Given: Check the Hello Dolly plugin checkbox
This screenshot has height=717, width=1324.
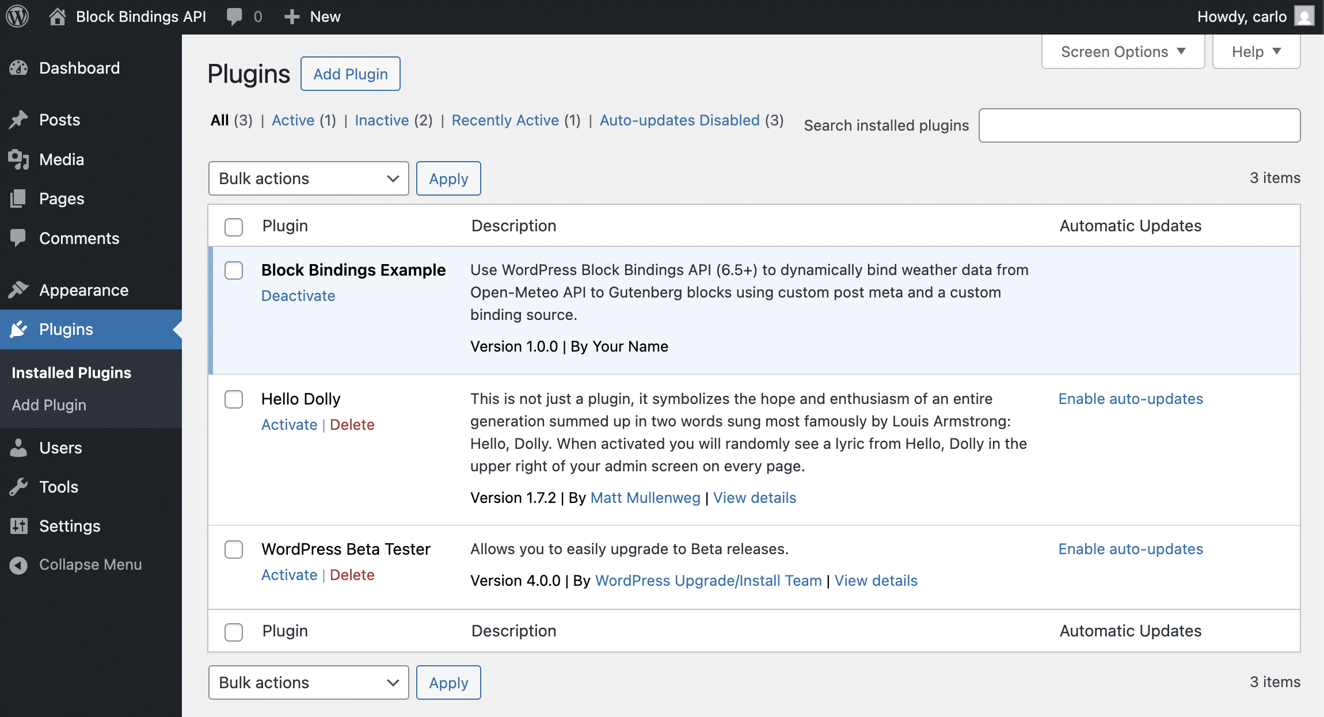Looking at the screenshot, I should pyautogui.click(x=234, y=398).
